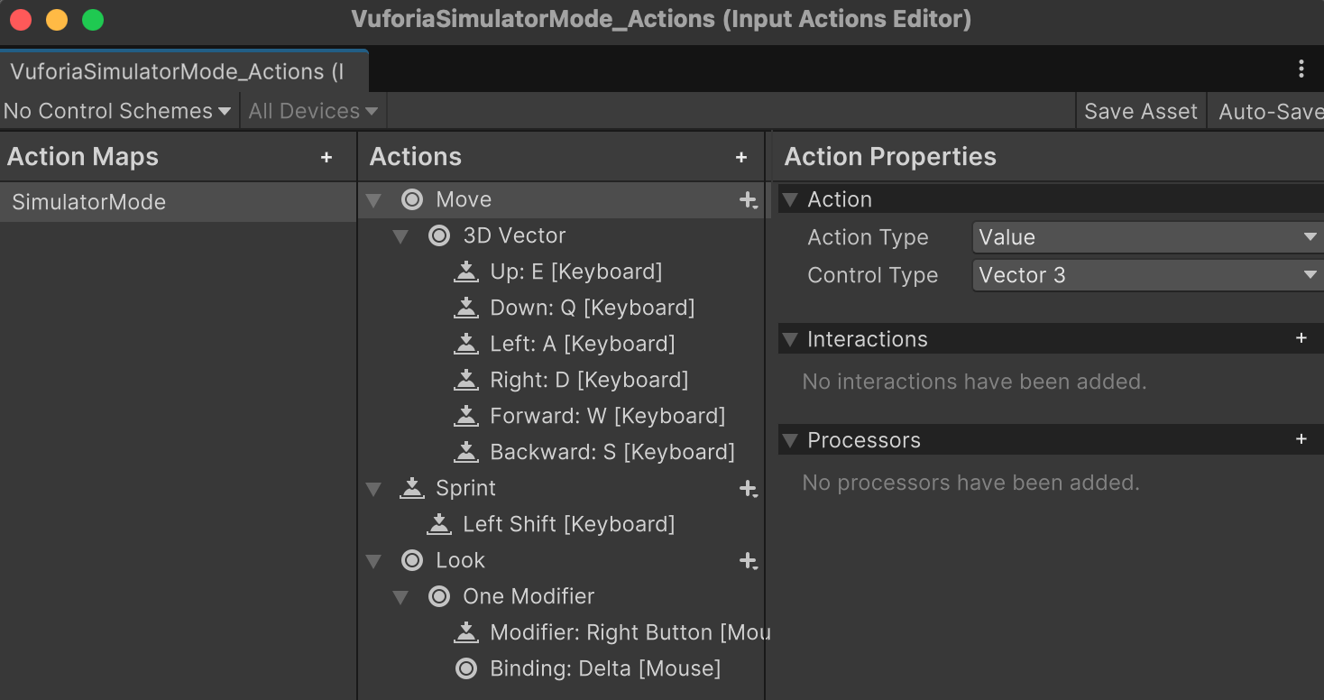Close window with red button
1324x700 pixels.
20,20
